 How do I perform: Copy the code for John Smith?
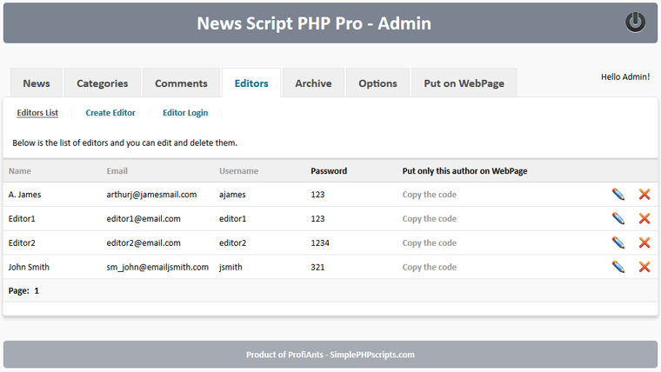click(429, 267)
